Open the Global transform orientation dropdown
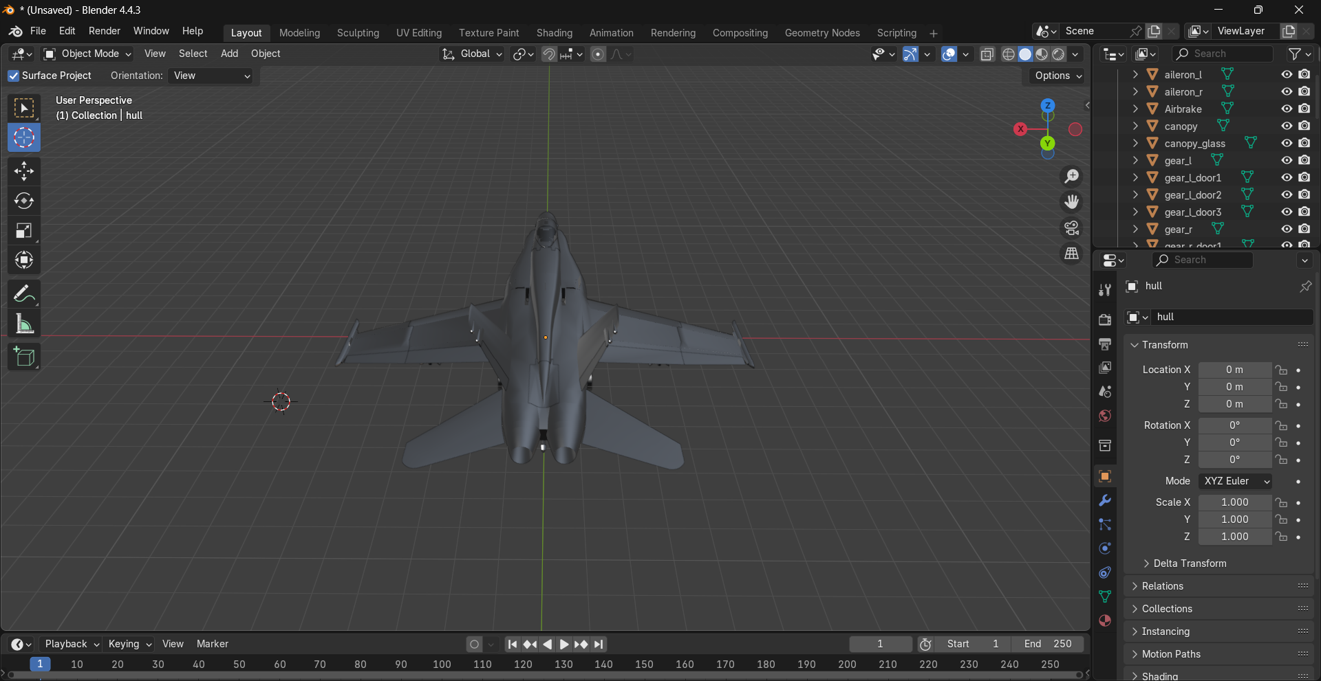Image resolution: width=1321 pixels, height=681 pixels. pyautogui.click(x=473, y=54)
